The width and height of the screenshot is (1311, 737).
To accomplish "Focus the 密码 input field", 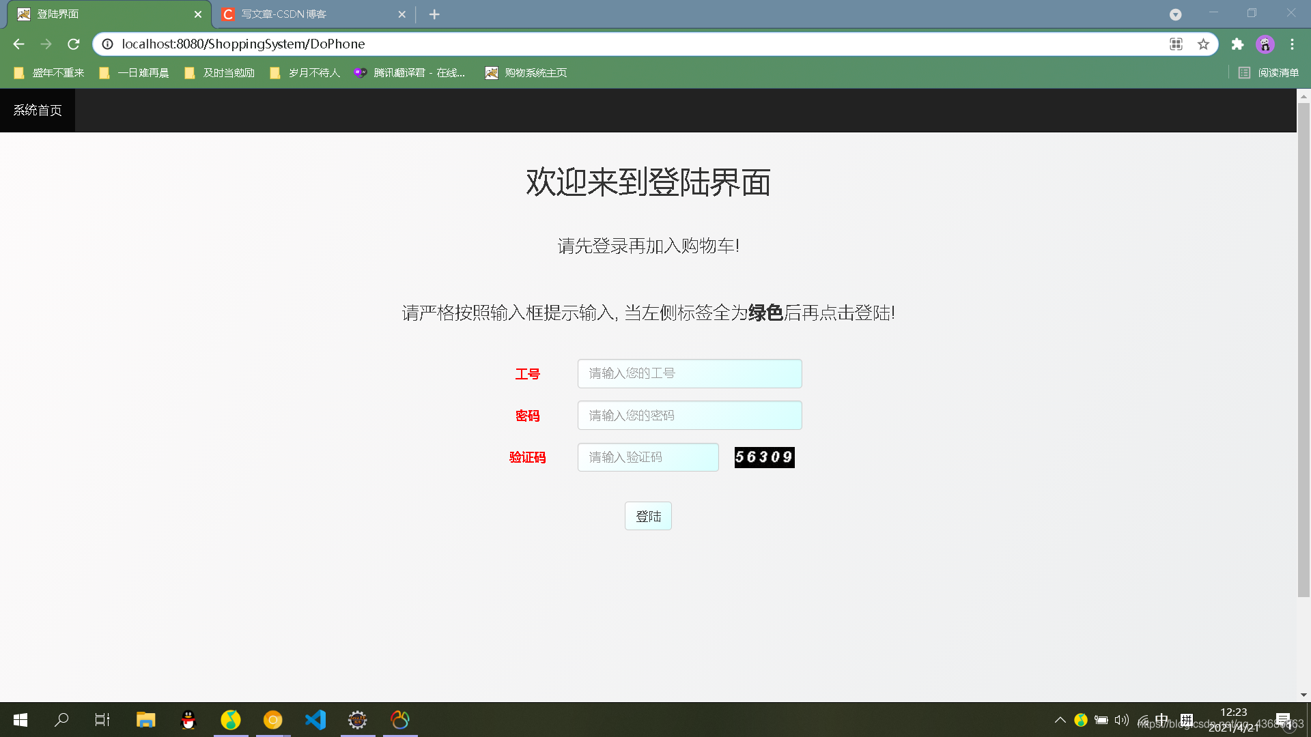I will pos(690,415).
